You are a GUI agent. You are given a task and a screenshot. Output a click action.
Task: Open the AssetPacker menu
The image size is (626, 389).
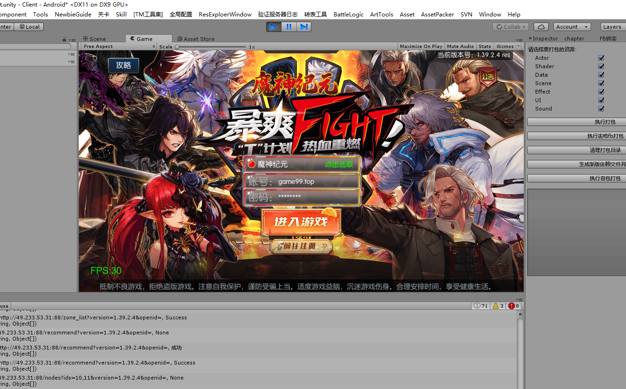click(x=437, y=14)
